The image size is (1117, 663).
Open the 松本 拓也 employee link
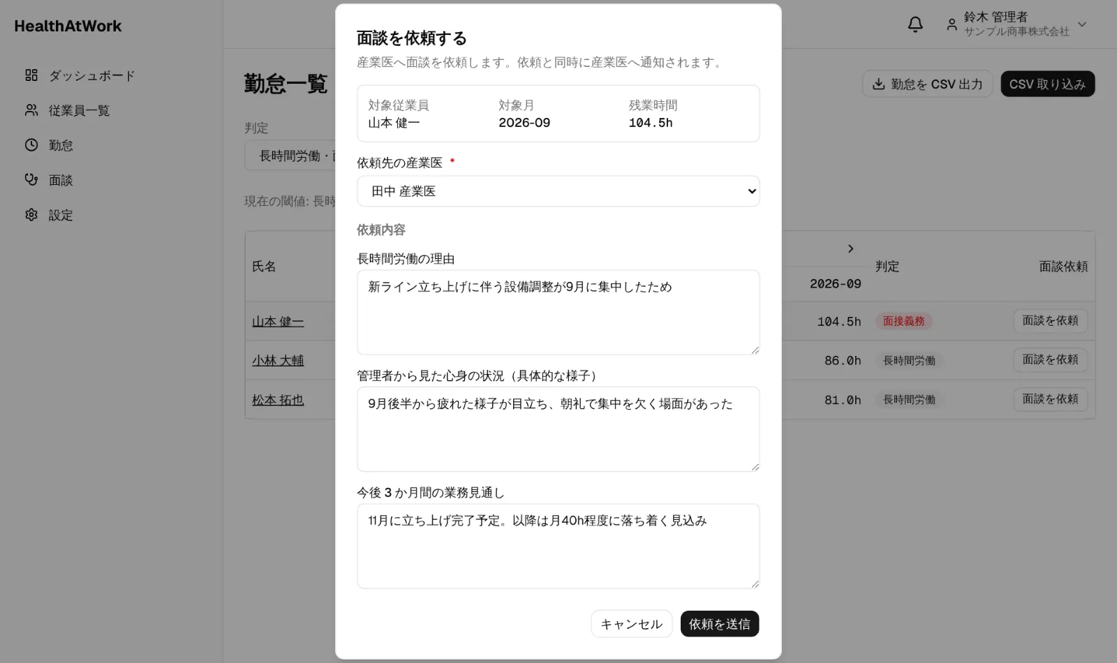278,400
